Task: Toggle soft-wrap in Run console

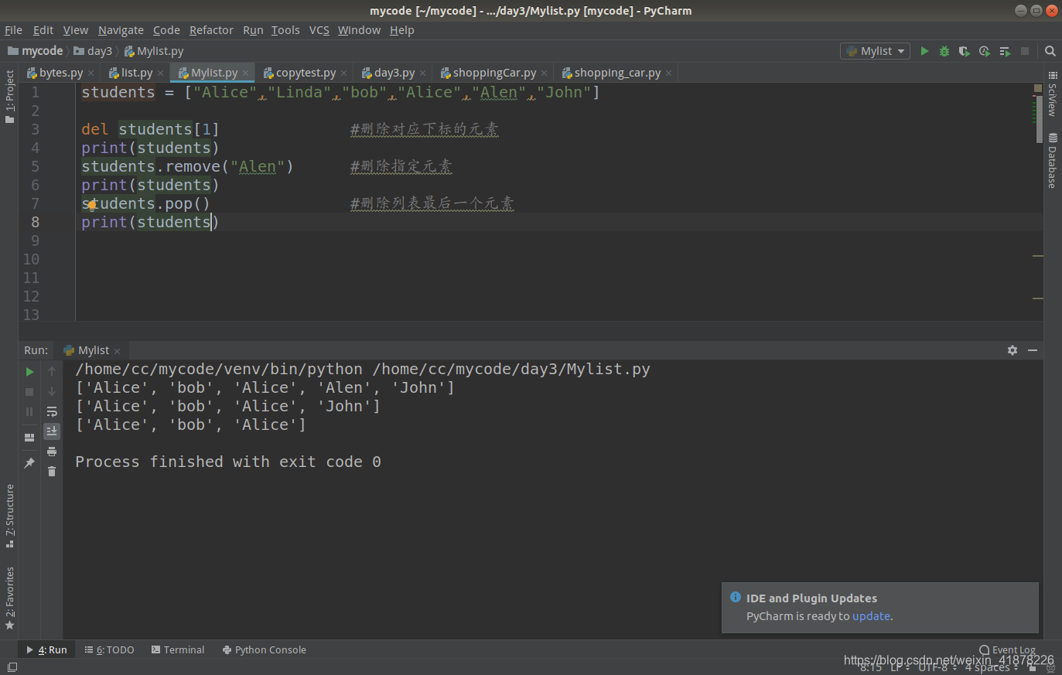Action: click(52, 412)
